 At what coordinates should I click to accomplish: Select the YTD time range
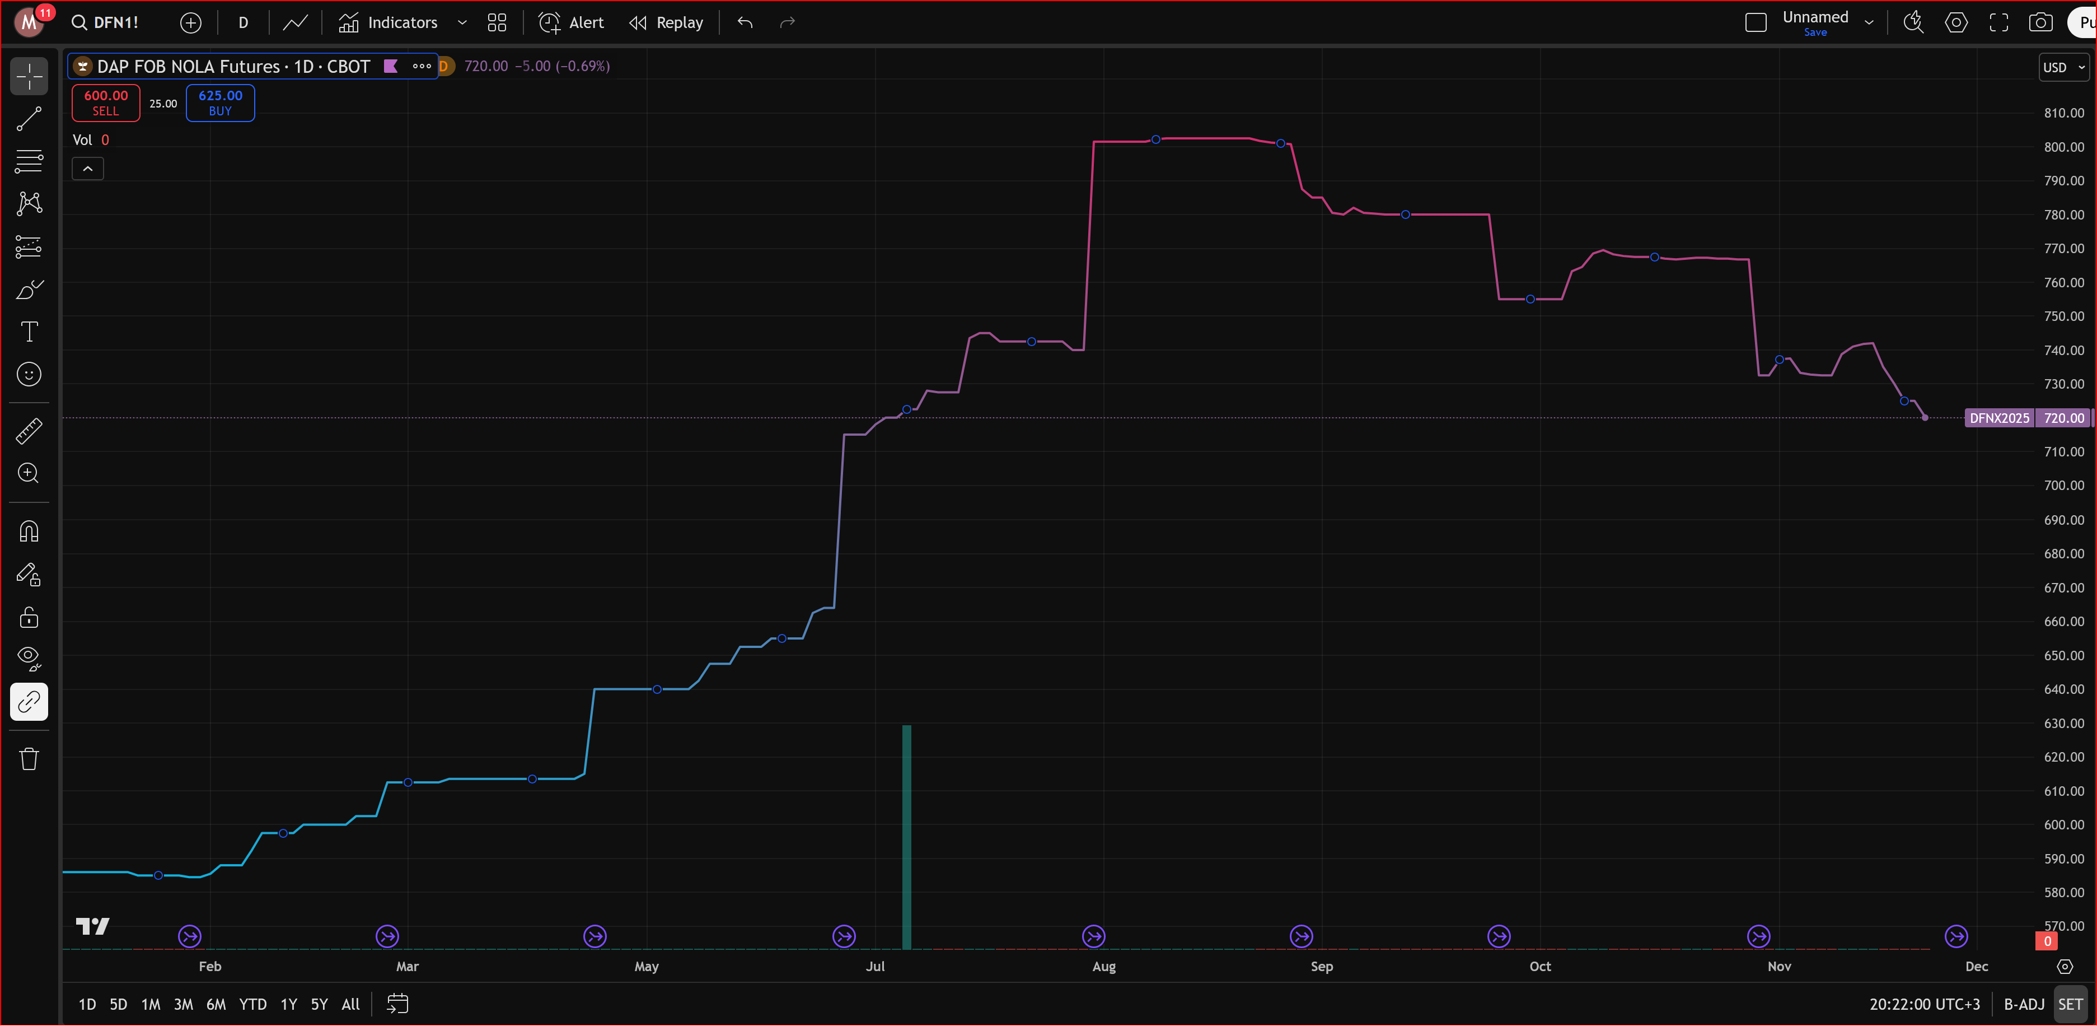[x=252, y=1004]
